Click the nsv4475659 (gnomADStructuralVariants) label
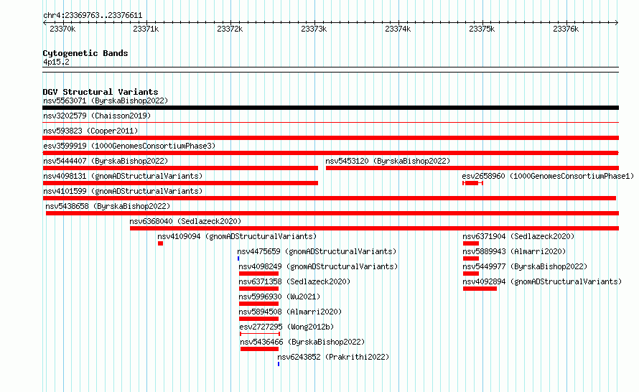Screen dimensions: 639x392 click(317, 251)
